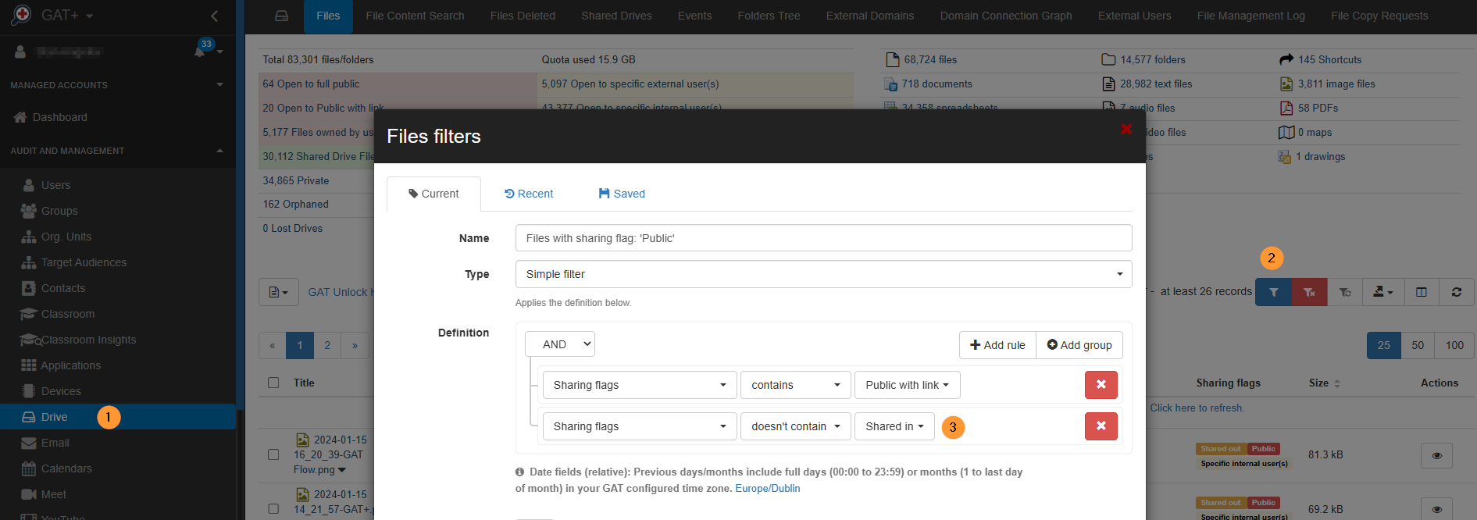Screen dimensions: 1477x520
Task: Open the Europe/Dublin time zone link
Action: 767,488
